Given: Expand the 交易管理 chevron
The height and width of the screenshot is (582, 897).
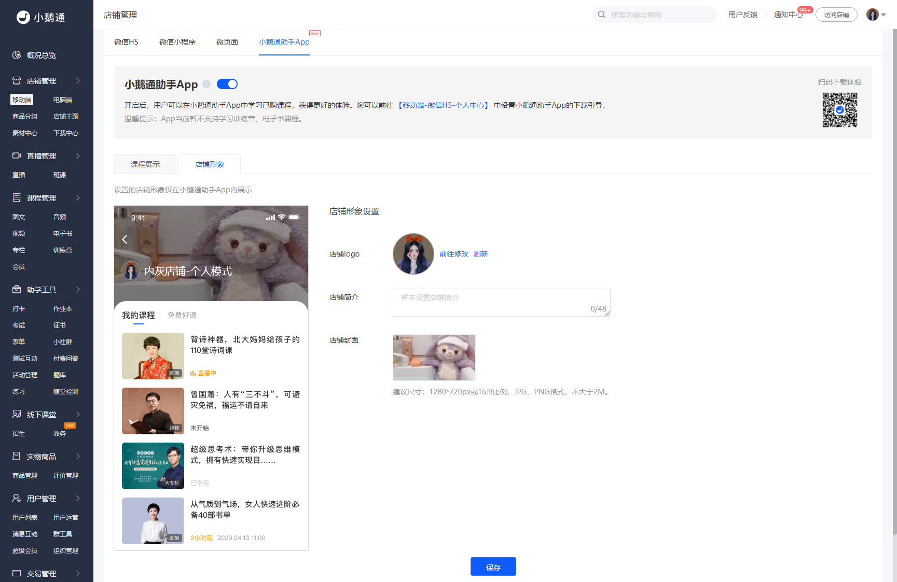Looking at the screenshot, I should [78, 573].
